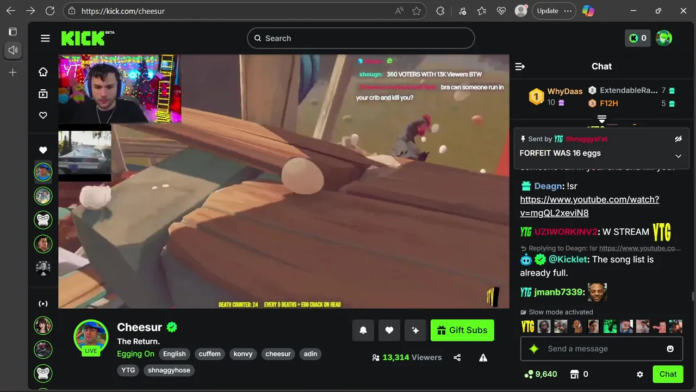Open browser tab actions menu
This screenshot has width=696, height=392.
coord(13,32)
